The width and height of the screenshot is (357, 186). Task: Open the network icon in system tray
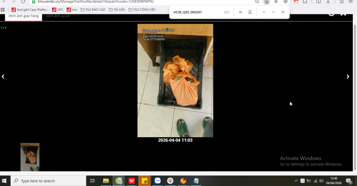point(315,181)
